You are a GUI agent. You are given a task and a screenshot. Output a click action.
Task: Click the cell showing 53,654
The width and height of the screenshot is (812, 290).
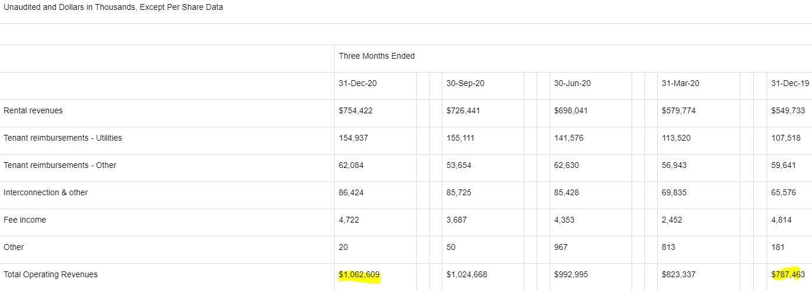pyautogui.click(x=459, y=165)
